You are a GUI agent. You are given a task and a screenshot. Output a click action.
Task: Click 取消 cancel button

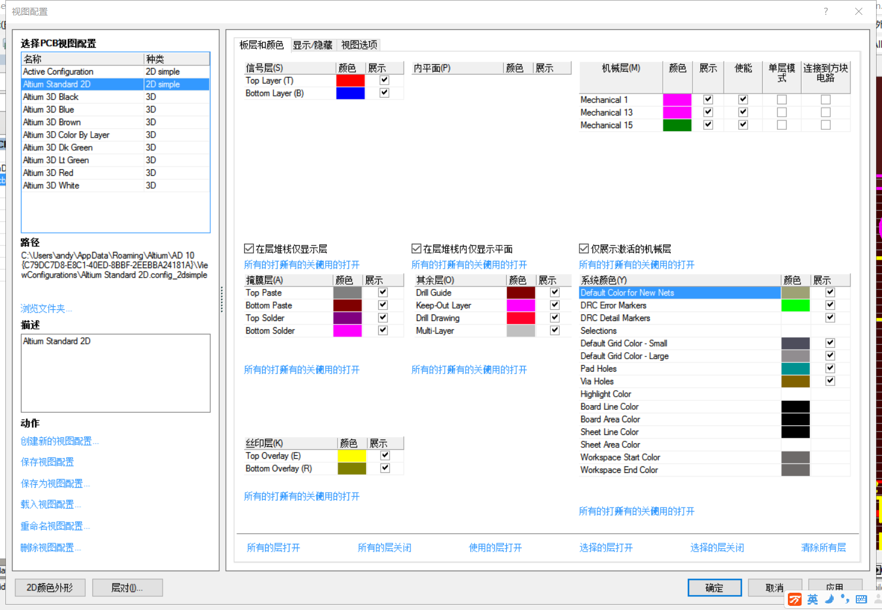(x=775, y=588)
